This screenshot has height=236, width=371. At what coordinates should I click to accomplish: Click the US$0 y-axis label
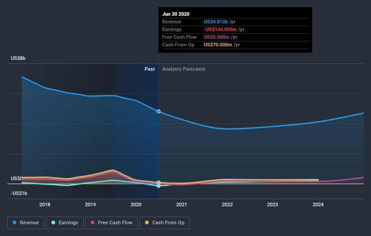(x=17, y=178)
